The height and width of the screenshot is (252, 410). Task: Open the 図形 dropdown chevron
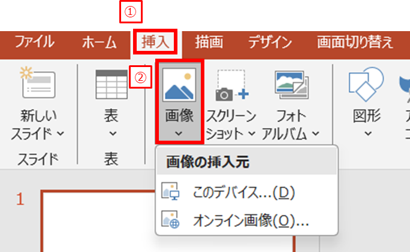point(366,133)
